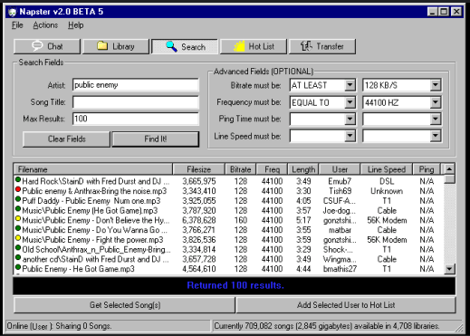
Task: Switch to the Library tab
Action: pyautogui.click(x=116, y=46)
